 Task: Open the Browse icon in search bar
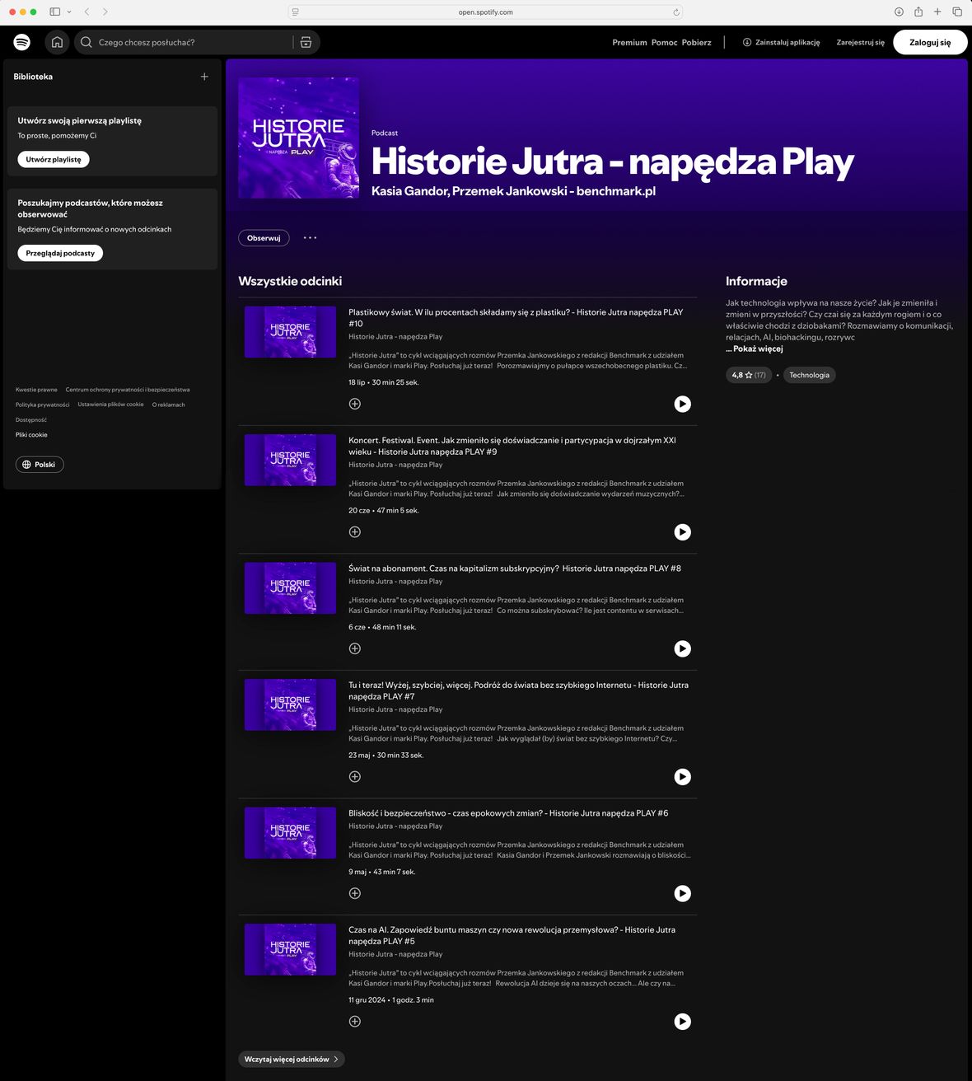pyautogui.click(x=306, y=42)
